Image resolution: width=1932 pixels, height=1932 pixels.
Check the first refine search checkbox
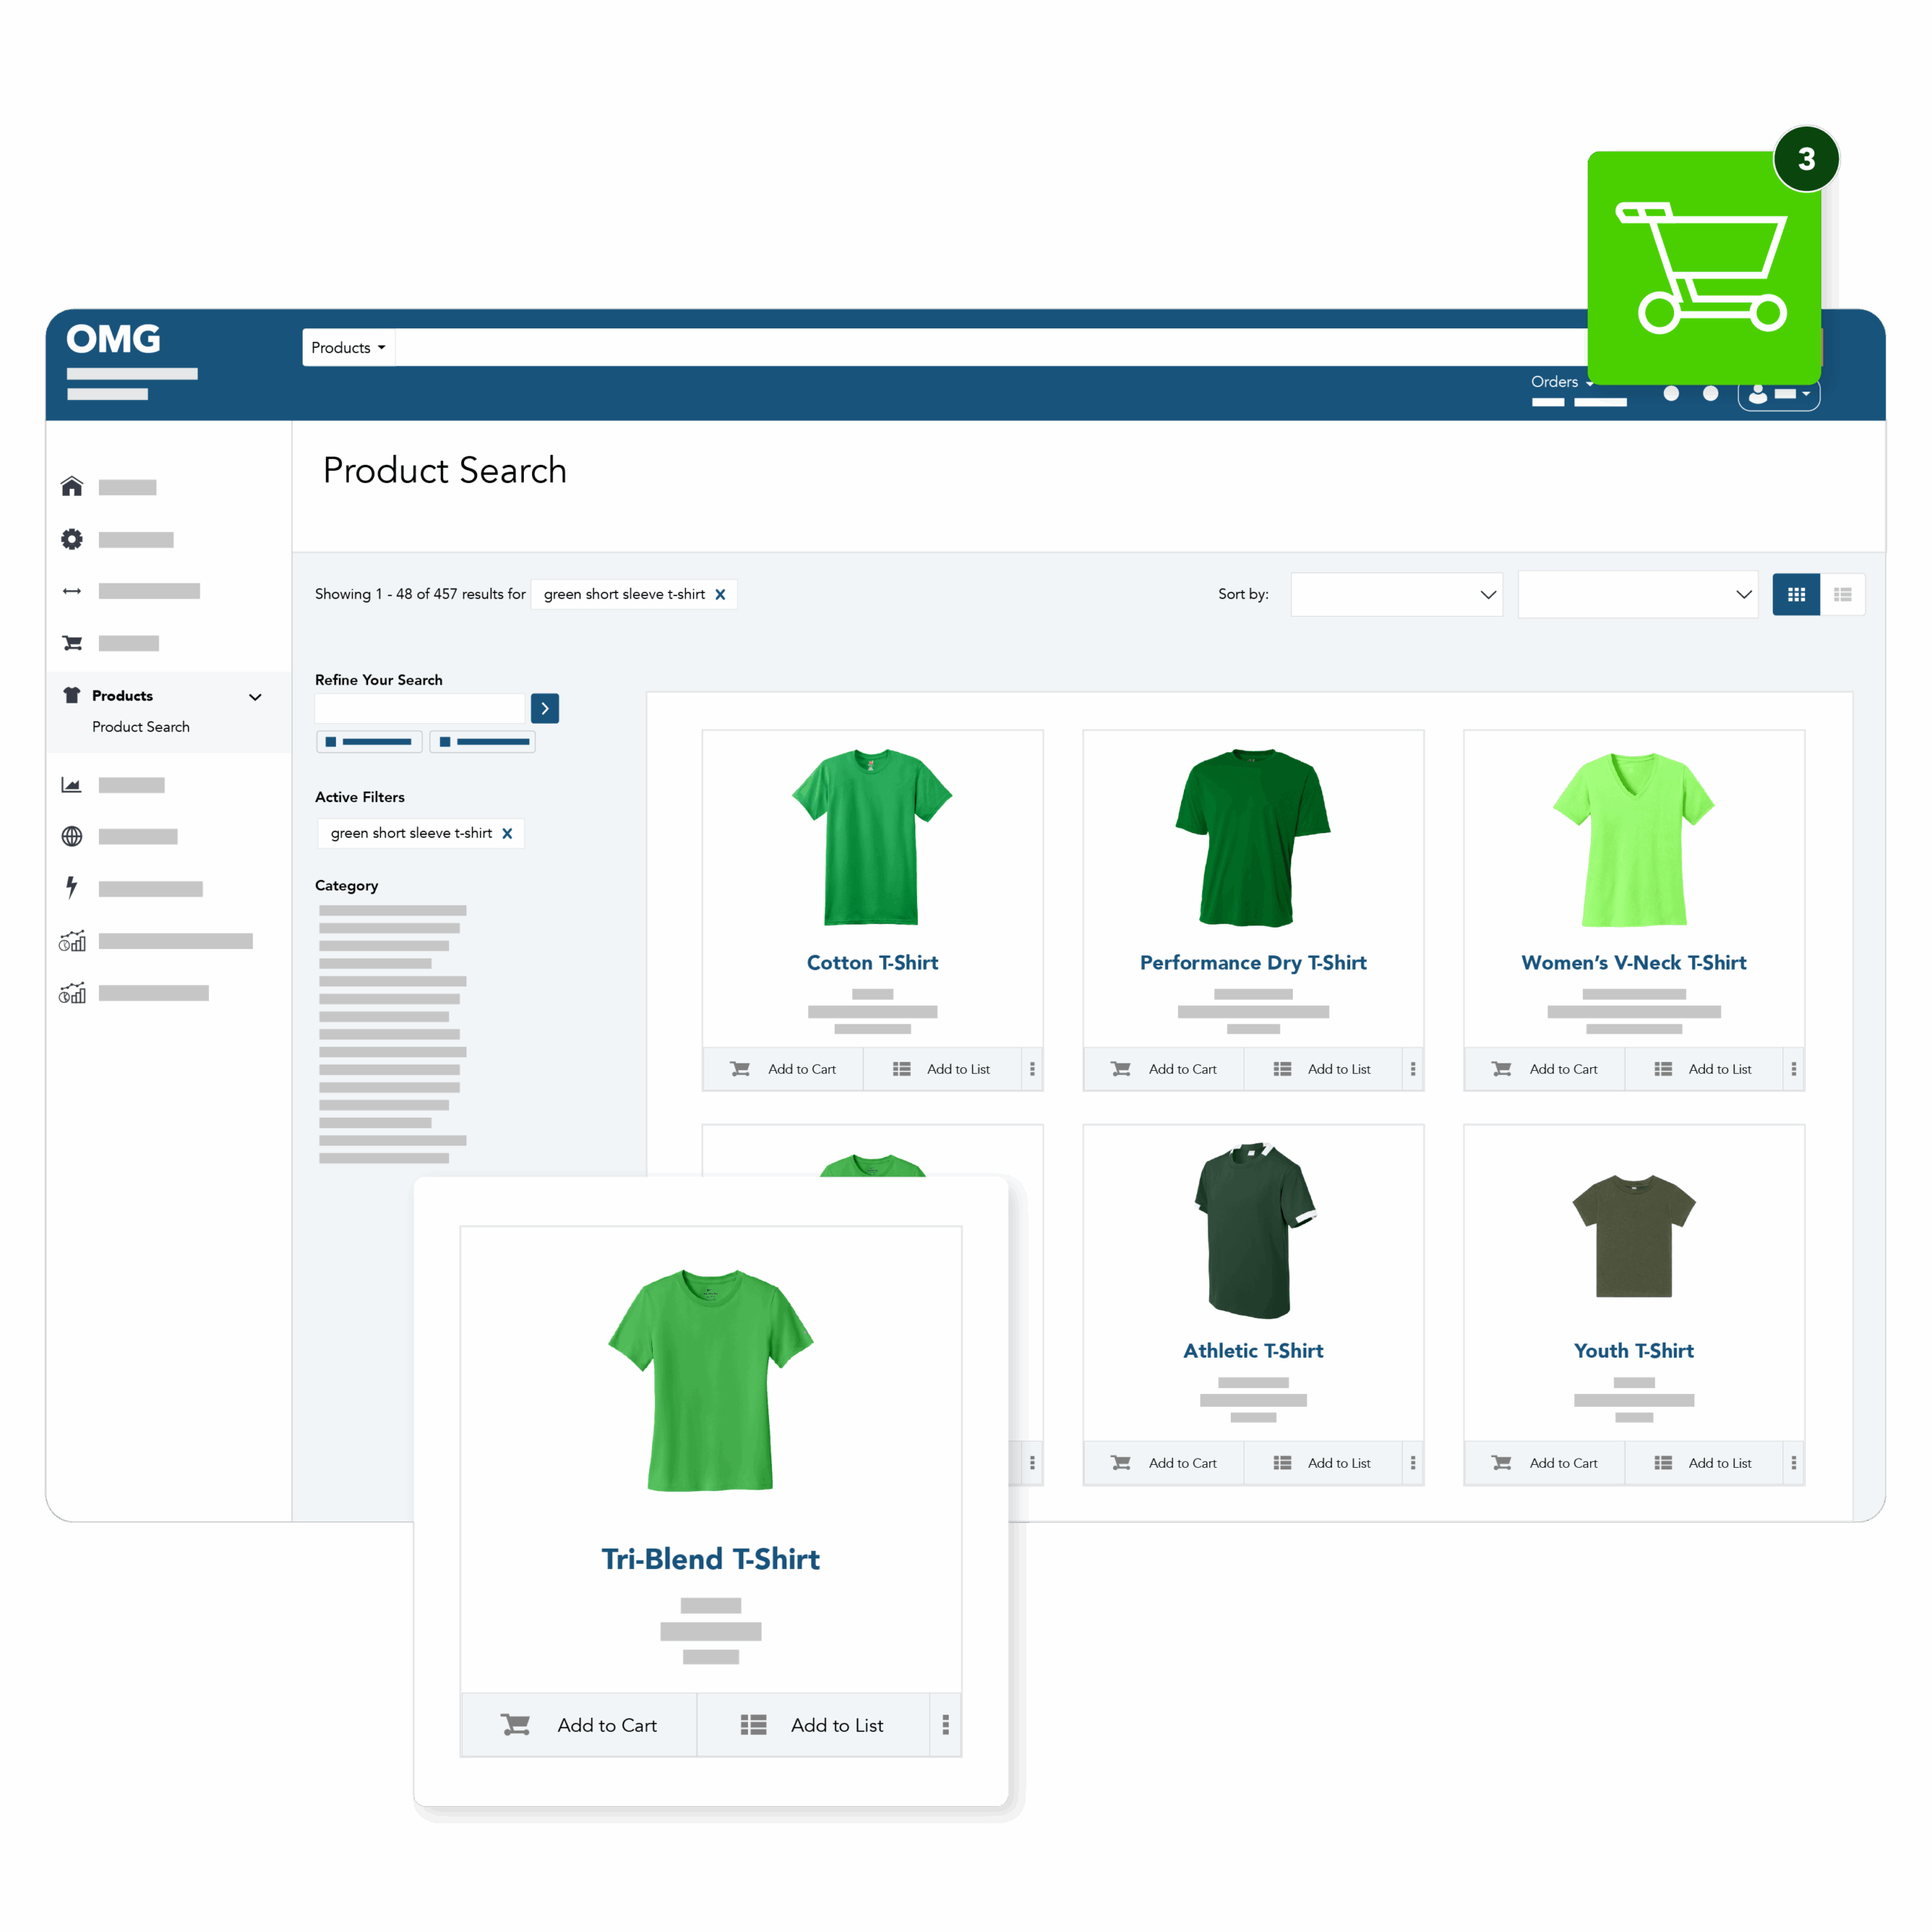pos(331,742)
